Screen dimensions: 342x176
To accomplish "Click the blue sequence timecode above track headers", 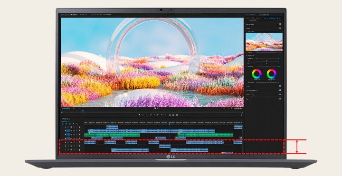I will tap(66, 122).
